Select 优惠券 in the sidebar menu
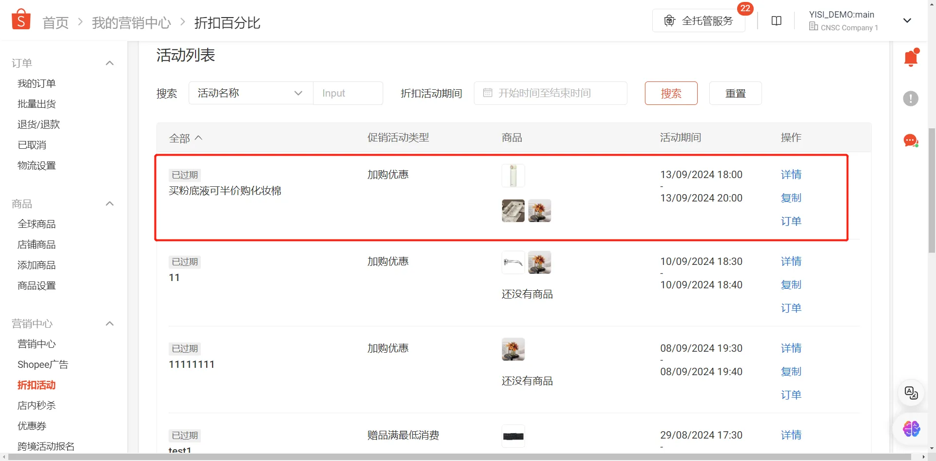936x461 pixels. coord(31,425)
